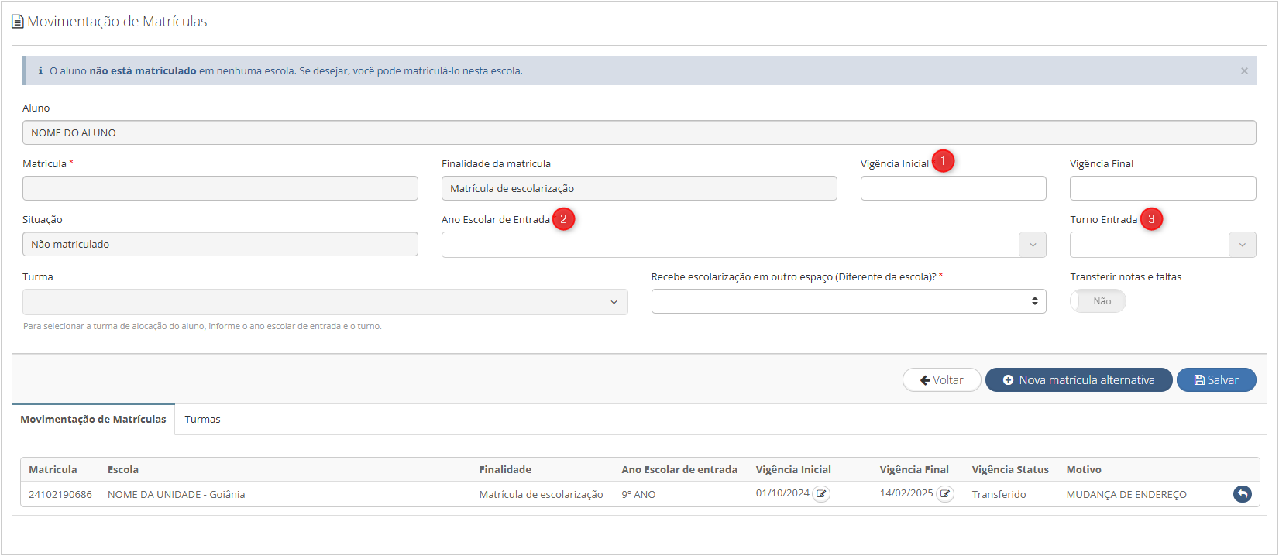
Task: Click the 9º ANO cell
Action: [638, 494]
